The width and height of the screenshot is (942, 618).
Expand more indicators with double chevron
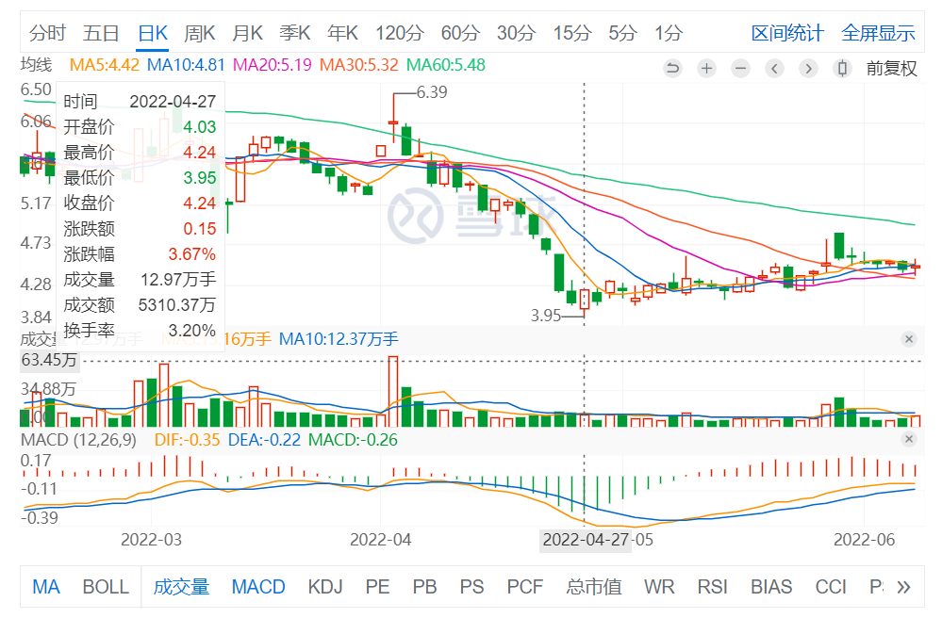(x=903, y=587)
